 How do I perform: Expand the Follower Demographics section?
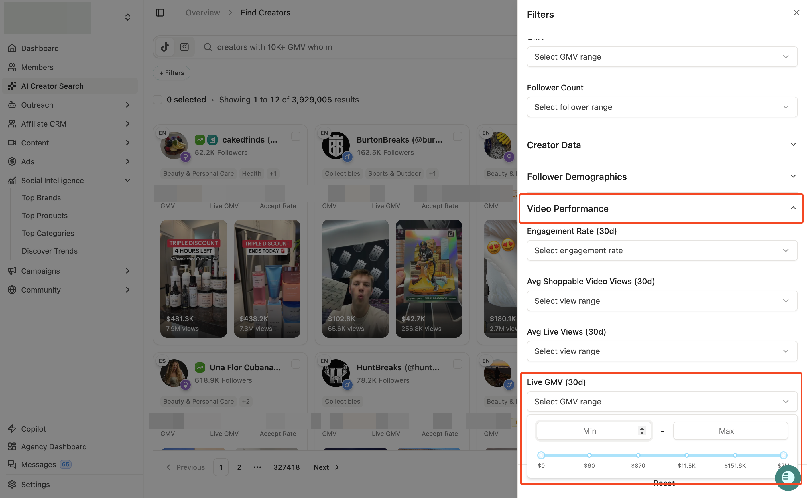click(662, 177)
